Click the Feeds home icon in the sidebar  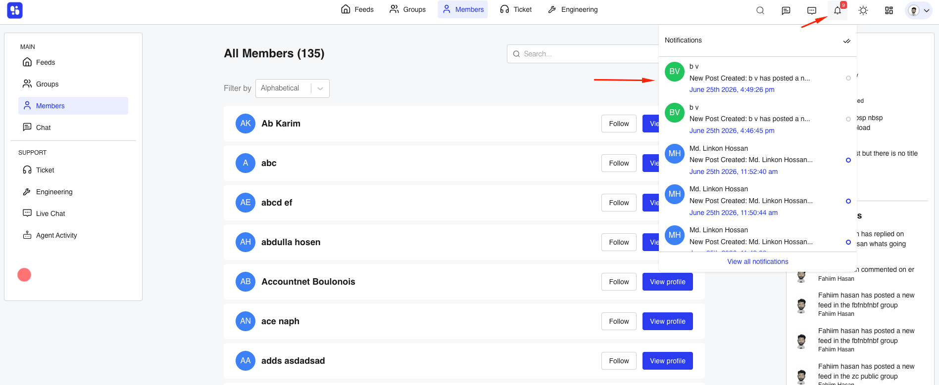27,62
